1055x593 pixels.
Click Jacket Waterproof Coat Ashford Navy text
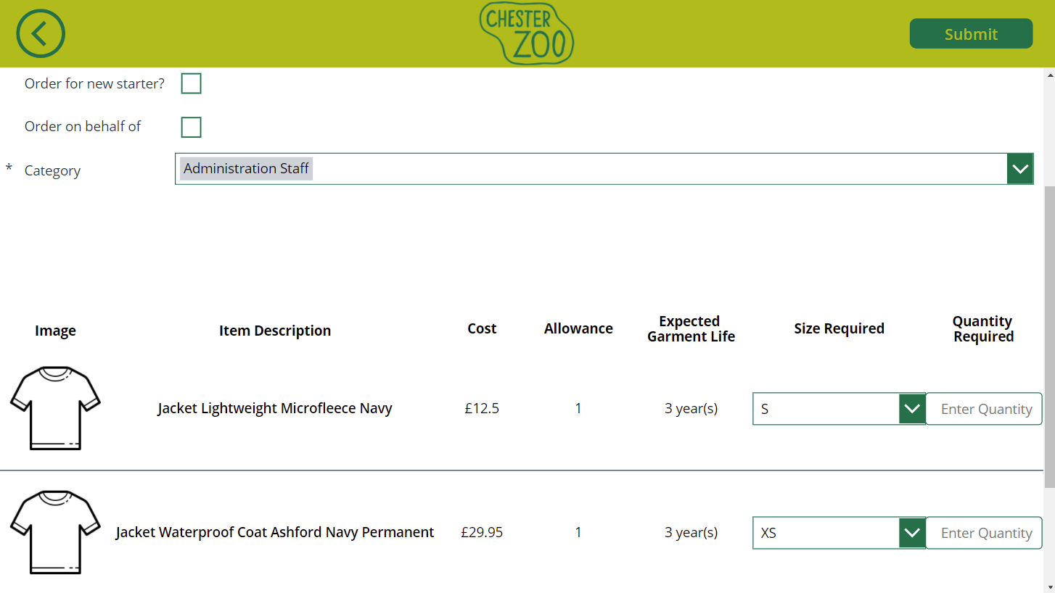click(x=275, y=532)
